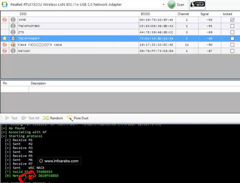Click the red blocked icon for maison
Viewport: 240px width, 183px height.
point(5,51)
